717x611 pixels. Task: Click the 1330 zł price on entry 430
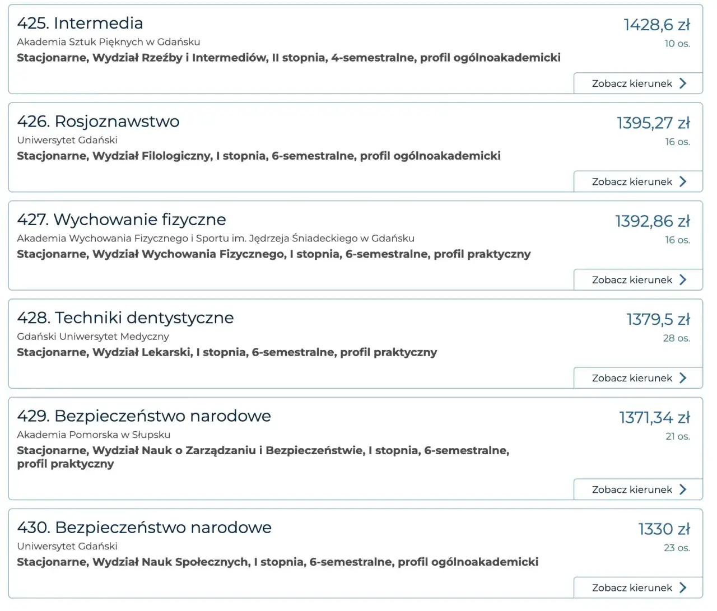click(x=664, y=529)
